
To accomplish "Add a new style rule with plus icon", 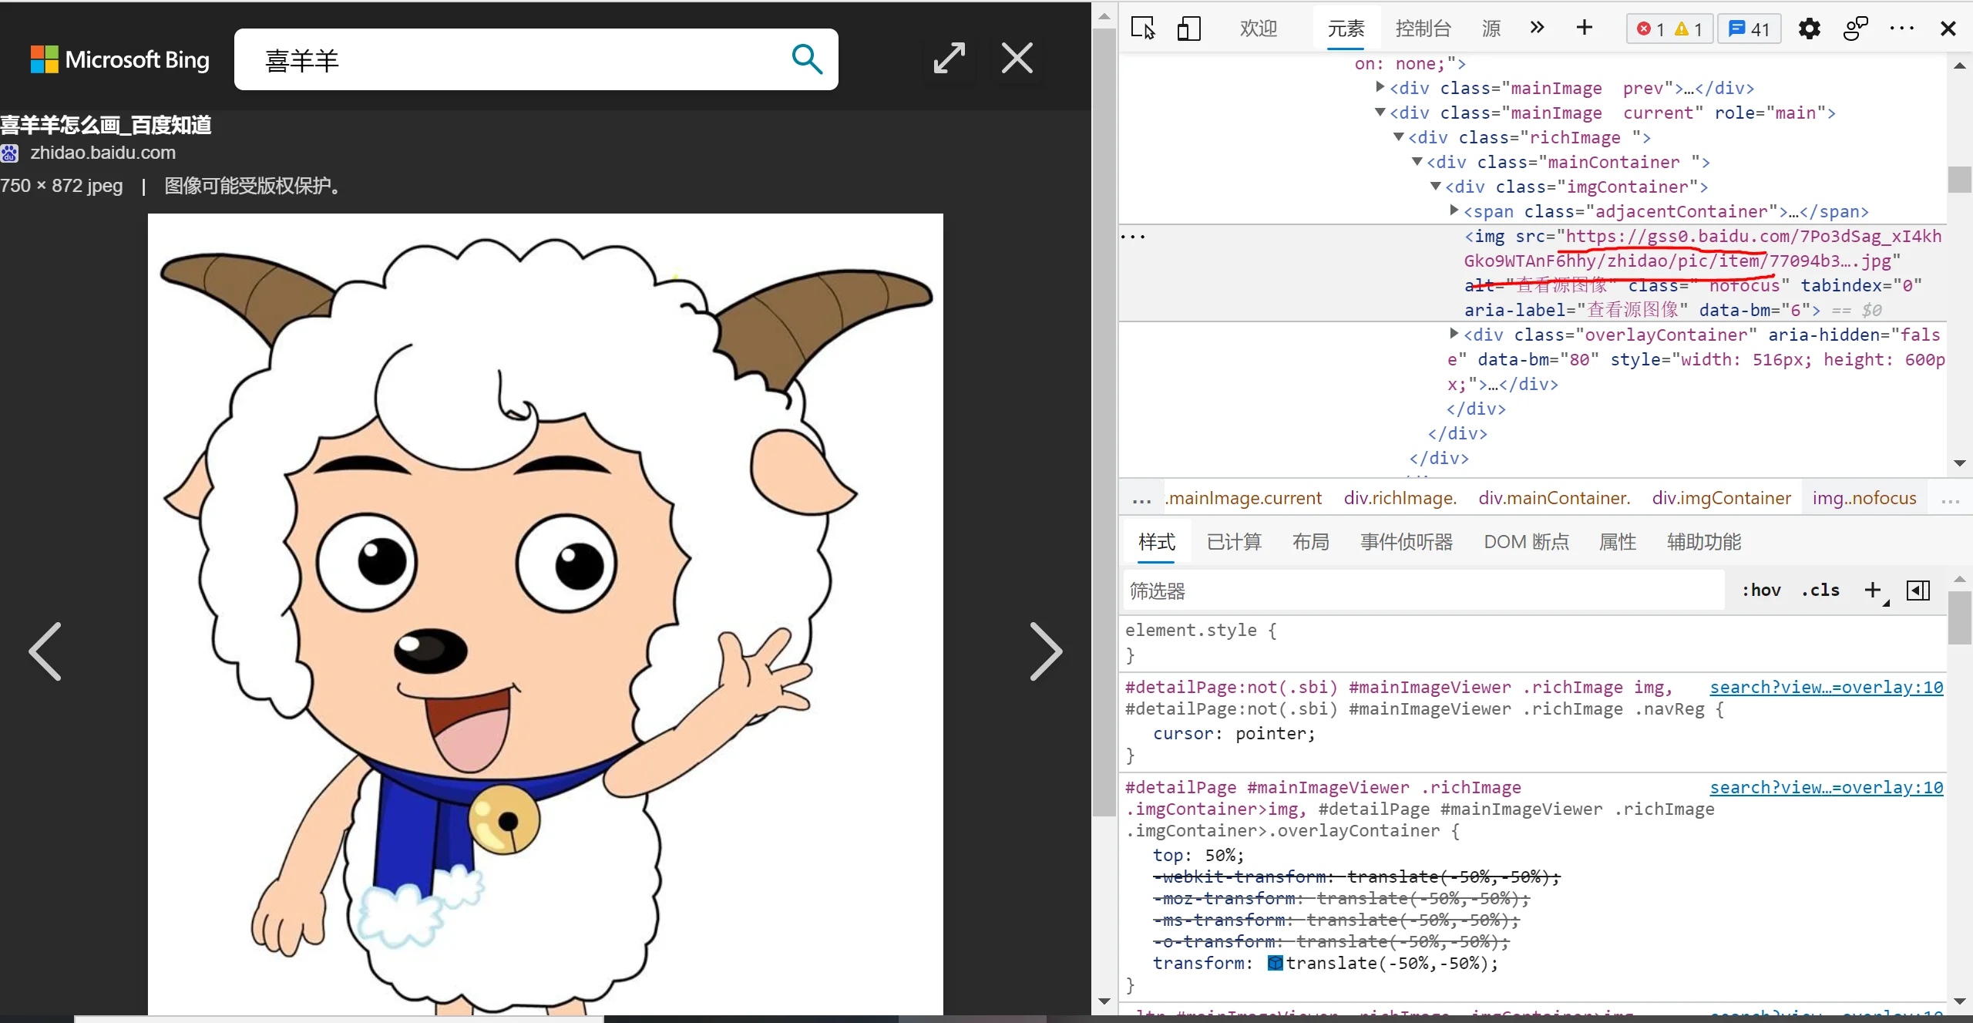I will tap(1874, 591).
